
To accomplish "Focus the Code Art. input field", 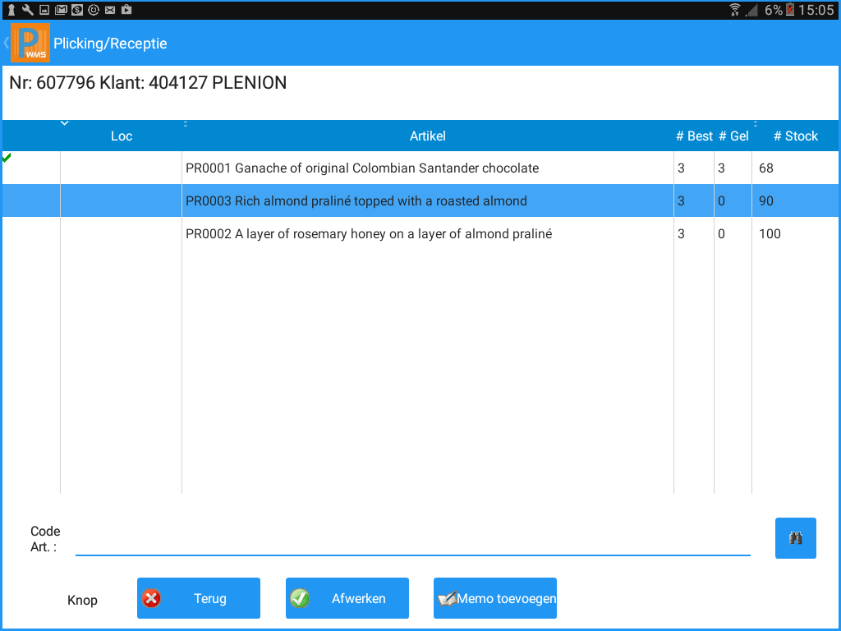I will pyautogui.click(x=412, y=541).
